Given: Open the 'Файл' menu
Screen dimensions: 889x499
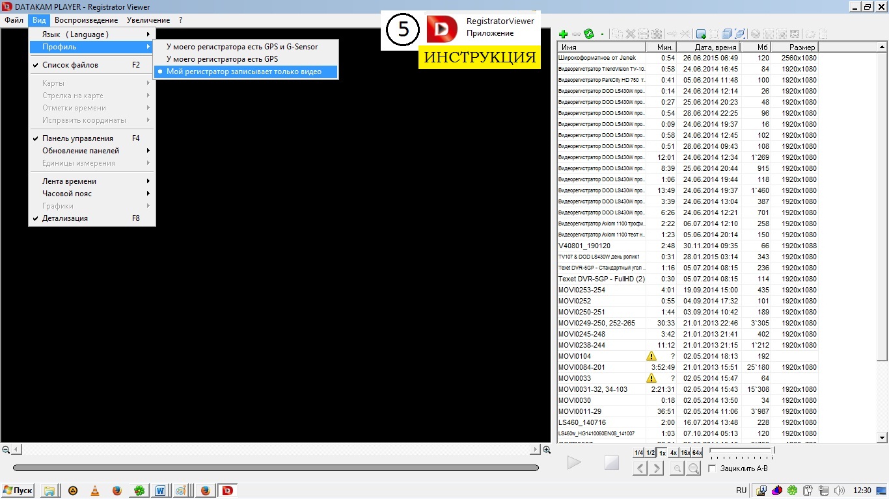Looking at the screenshot, I should coord(14,20).
